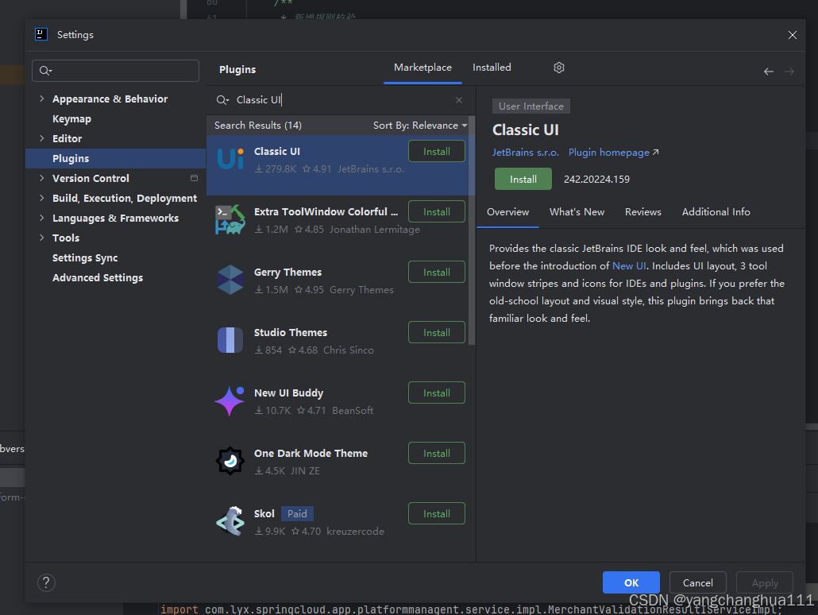This screenshot has height=615, width=818.
Task: Click the User Interface category tag
Action: (531, 106)
